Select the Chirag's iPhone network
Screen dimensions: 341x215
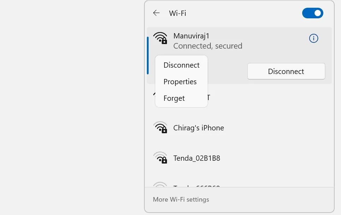(x=199, y=128)
